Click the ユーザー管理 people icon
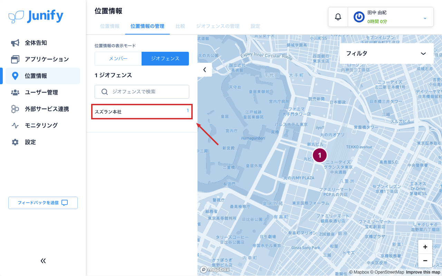 (15, 92)
